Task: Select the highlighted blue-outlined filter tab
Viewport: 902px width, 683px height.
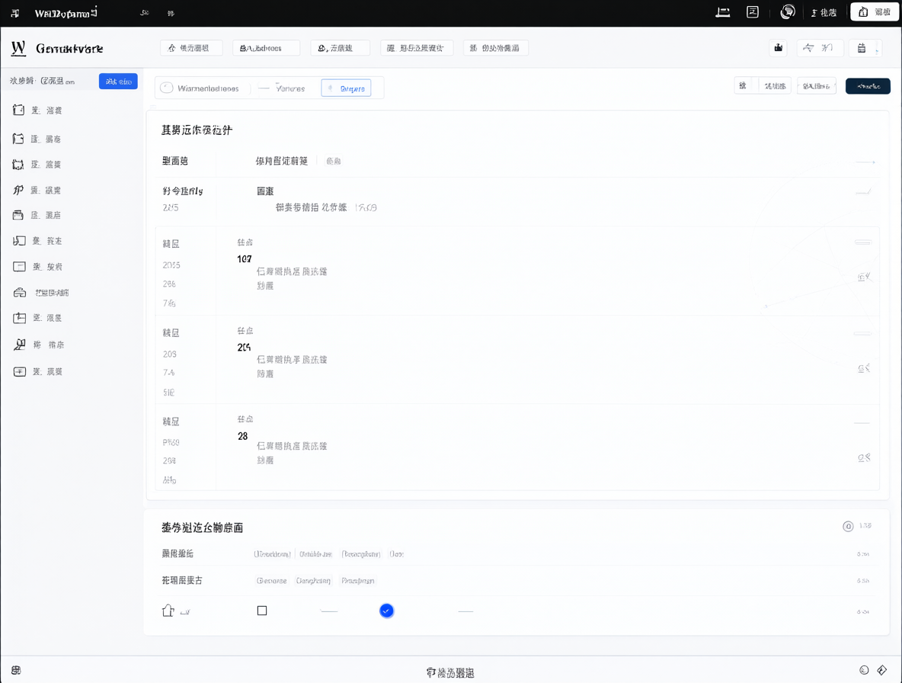Action: point(347,88)
